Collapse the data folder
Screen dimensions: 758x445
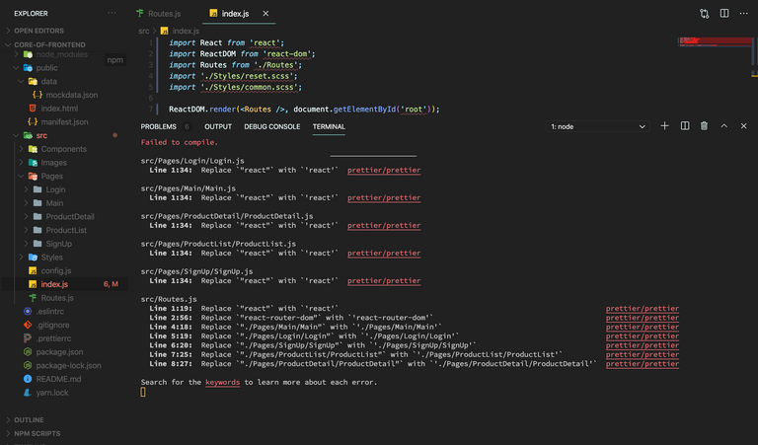(48, 81)
